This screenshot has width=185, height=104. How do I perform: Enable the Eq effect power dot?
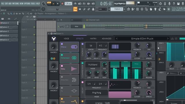coord(62,88)
